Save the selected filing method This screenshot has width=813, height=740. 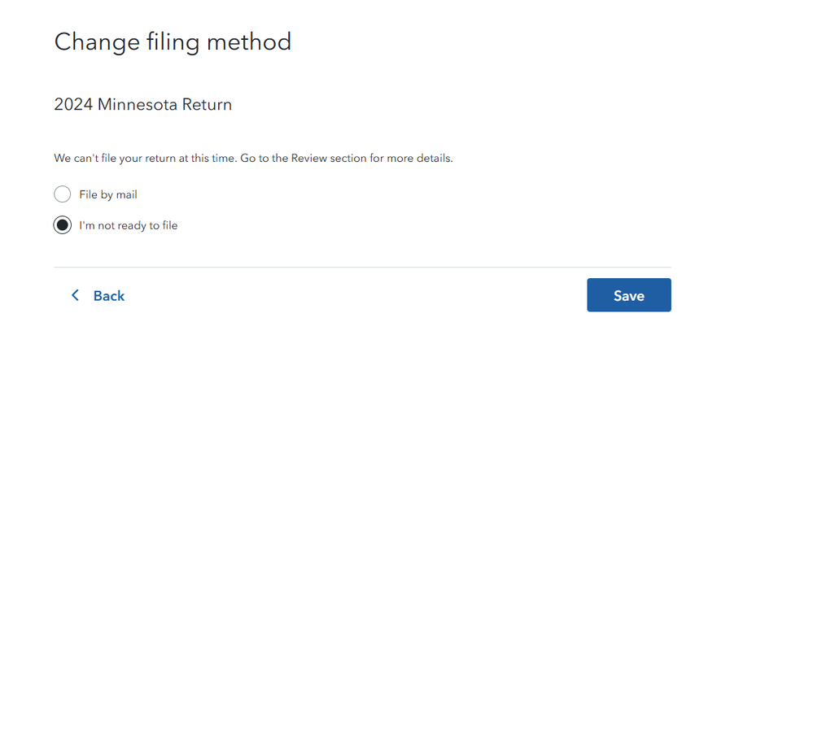tap(629, 295)
